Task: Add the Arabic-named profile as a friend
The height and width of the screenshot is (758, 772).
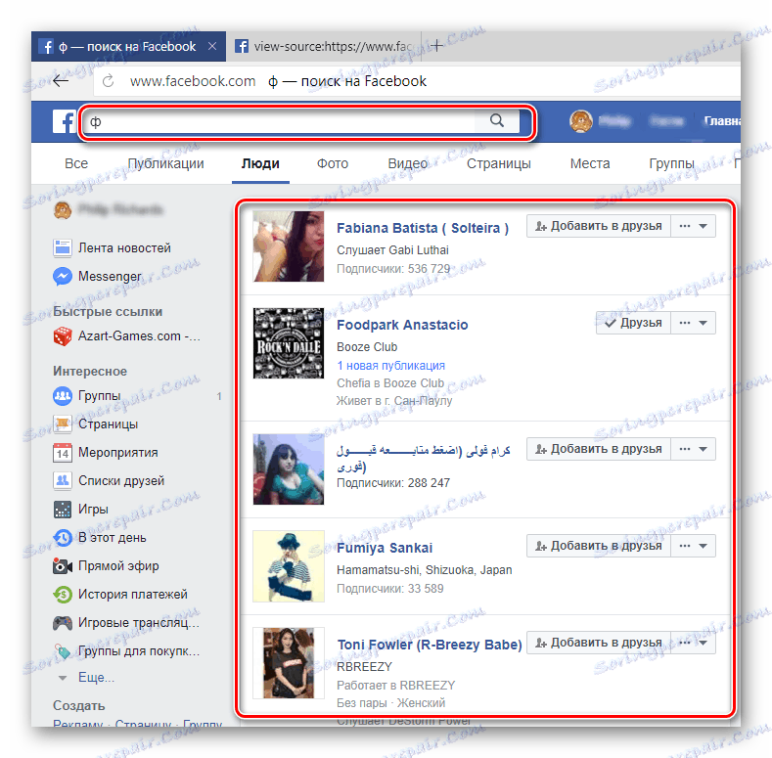Action: click(599, 449)
